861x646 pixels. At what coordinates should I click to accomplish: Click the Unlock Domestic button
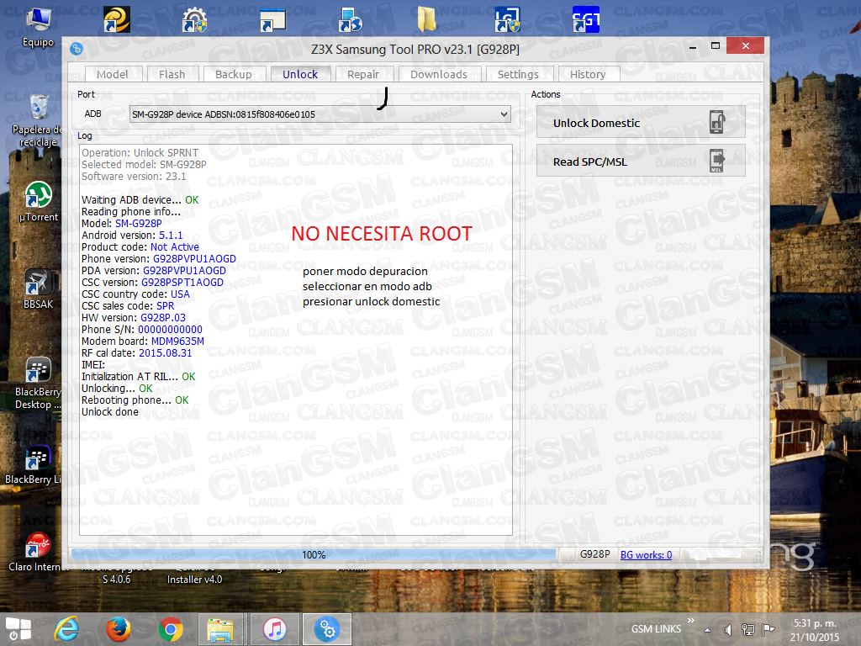coord(641,122)
